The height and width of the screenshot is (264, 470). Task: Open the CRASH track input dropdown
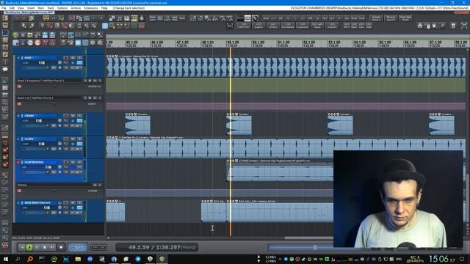tap(36, 125)
